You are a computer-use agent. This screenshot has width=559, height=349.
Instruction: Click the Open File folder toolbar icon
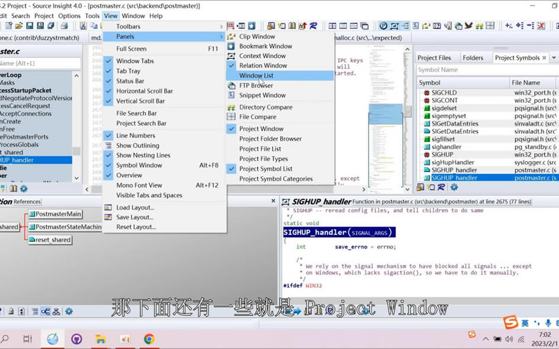pyautogui.click(x=19, y=25)
